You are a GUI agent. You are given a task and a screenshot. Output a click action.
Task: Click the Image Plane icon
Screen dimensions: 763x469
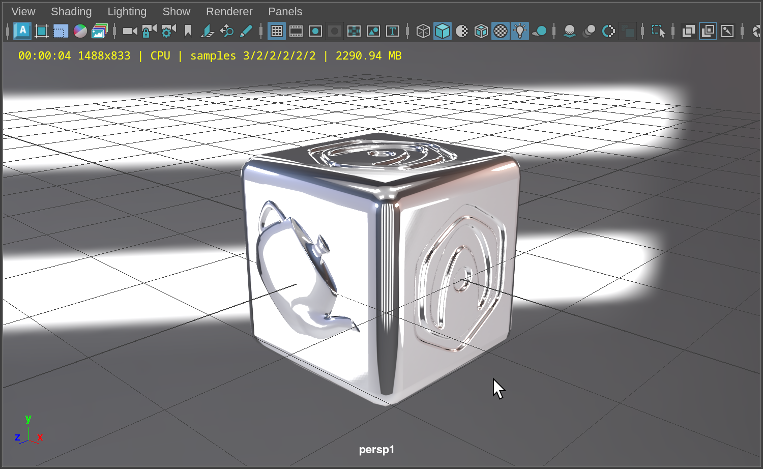[207, 31]
